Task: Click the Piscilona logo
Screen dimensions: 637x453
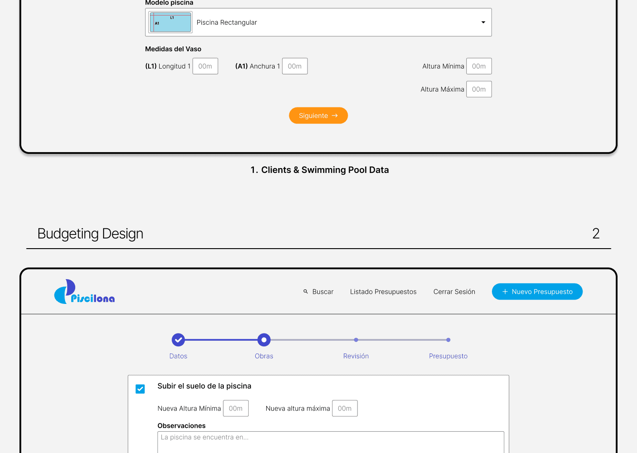Action: (84, 291)
